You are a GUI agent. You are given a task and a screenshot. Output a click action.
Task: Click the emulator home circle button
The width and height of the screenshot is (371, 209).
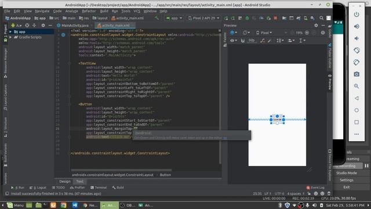pos(357,110)
